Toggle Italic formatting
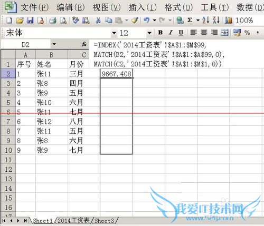 tap(171, 33)
